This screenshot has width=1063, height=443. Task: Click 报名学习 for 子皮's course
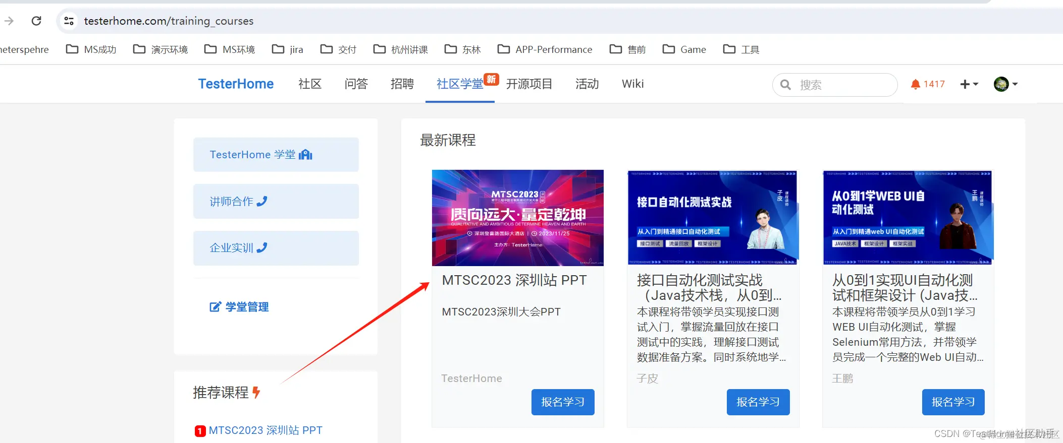(x=758, y=402)
